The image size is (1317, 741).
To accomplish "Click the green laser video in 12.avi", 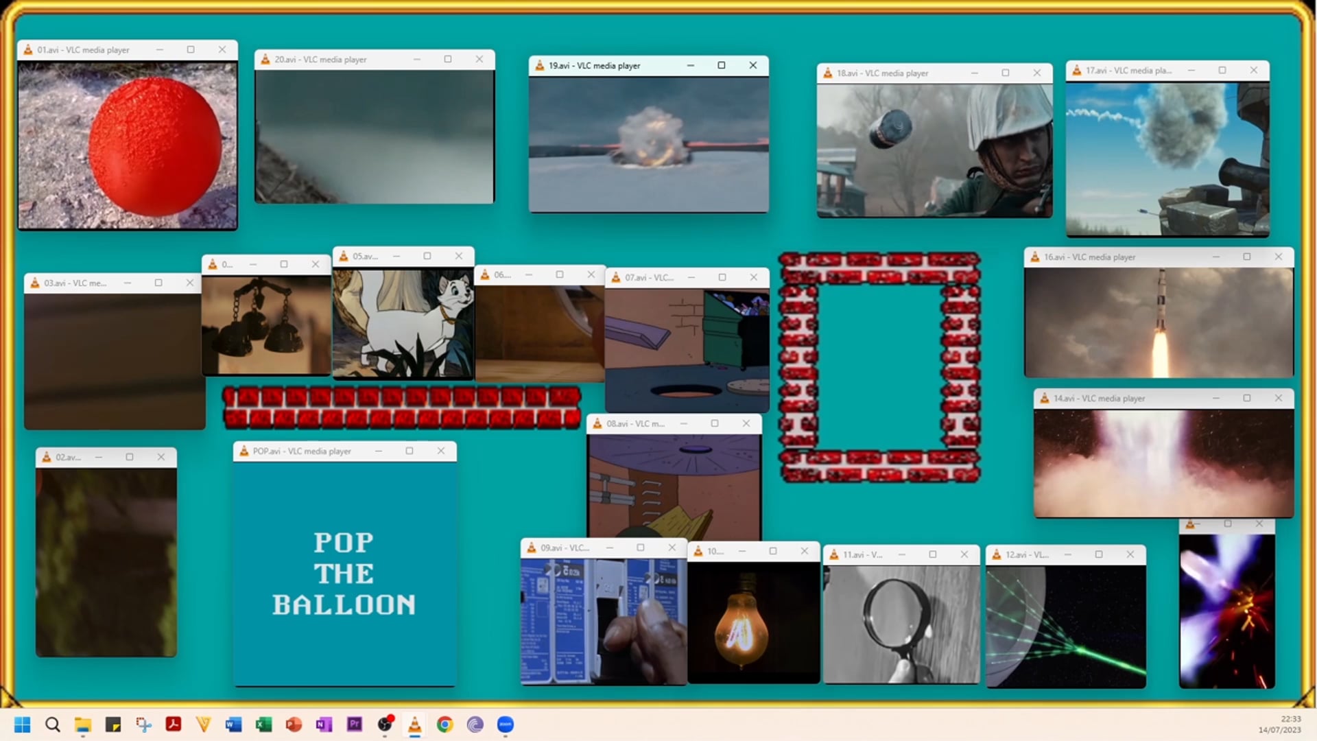I will (x=1066, y=626).
